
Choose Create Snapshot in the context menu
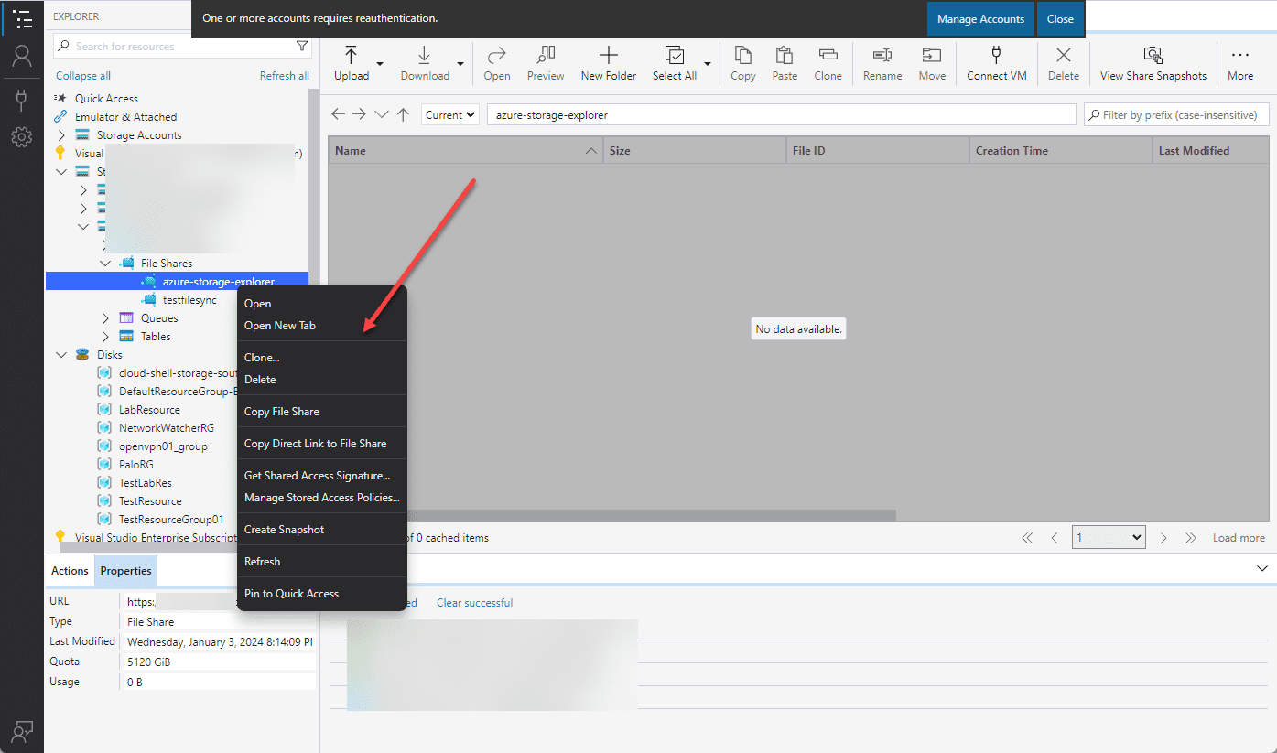(x=321, y=530)
